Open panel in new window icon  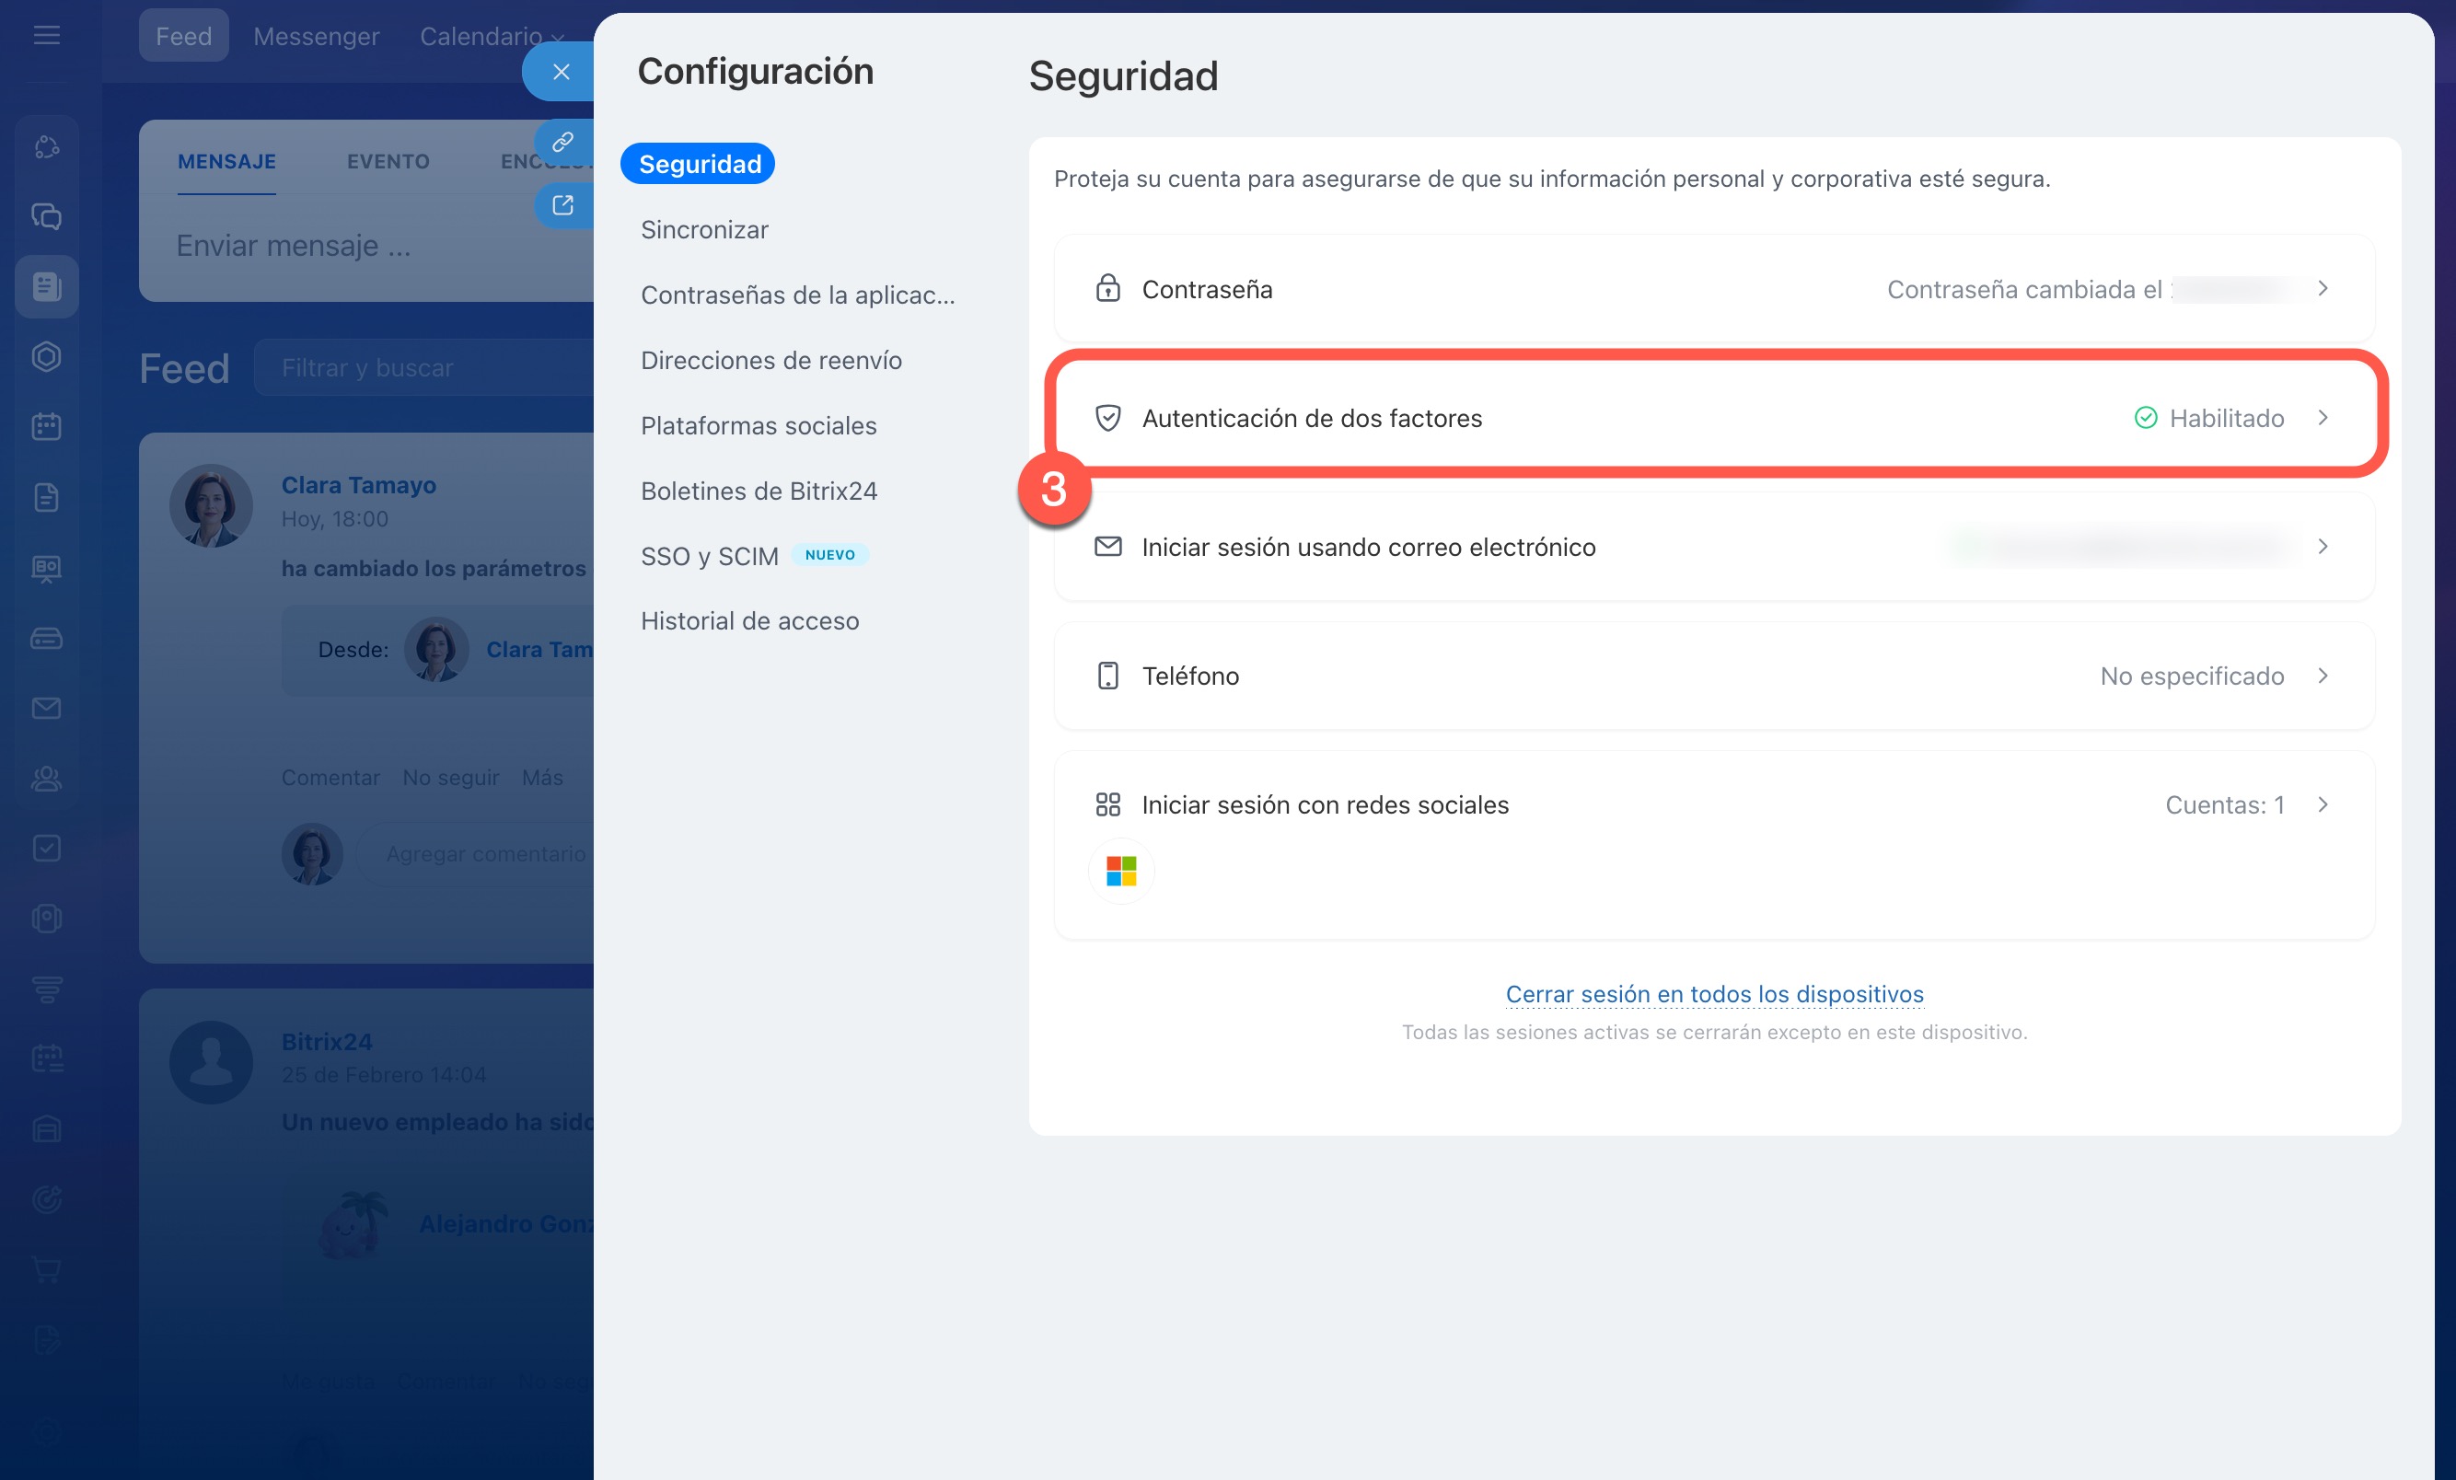click(x=563, y=205)
